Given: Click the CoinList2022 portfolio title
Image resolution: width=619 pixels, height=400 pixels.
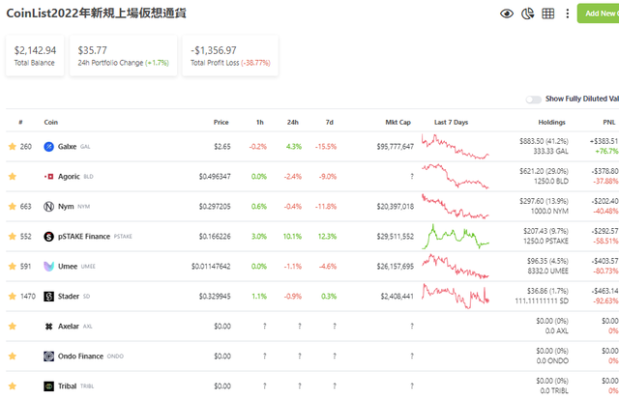Looking at the screenshot, I should pos(96,13).
